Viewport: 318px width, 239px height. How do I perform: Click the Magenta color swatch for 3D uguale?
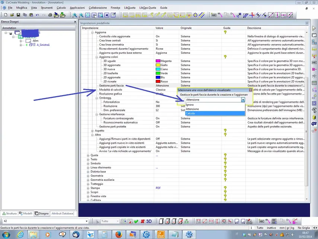158,61
